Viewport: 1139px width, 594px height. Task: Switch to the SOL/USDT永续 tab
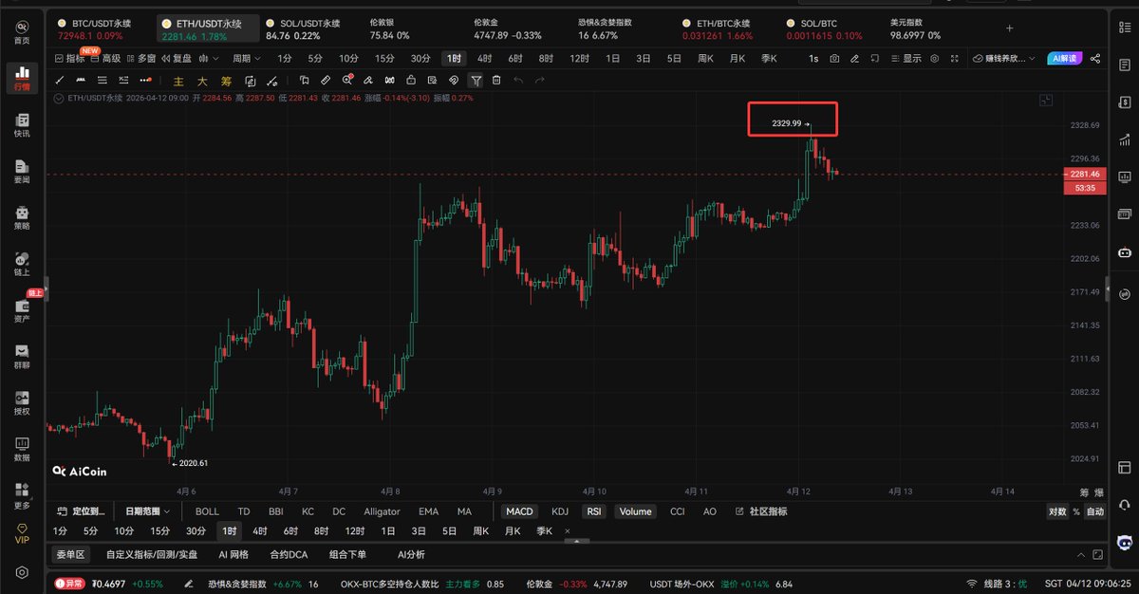(303, 28)
